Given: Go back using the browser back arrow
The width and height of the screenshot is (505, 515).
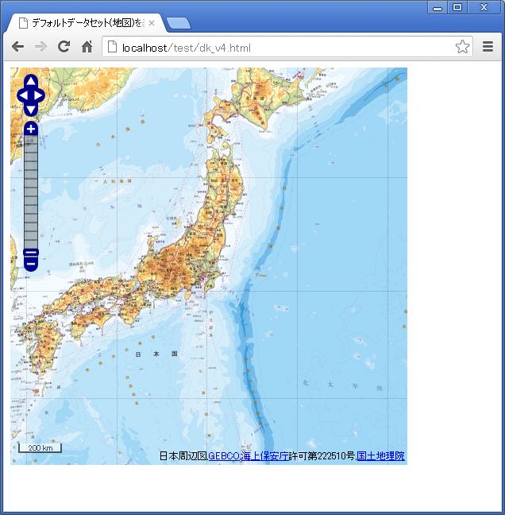Looking at the screenshot, I should [x=17, y=47].
